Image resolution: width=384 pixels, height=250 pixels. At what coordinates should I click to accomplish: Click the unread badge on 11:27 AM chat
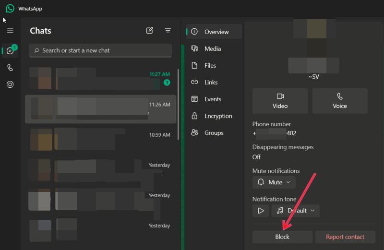[167, 83]
